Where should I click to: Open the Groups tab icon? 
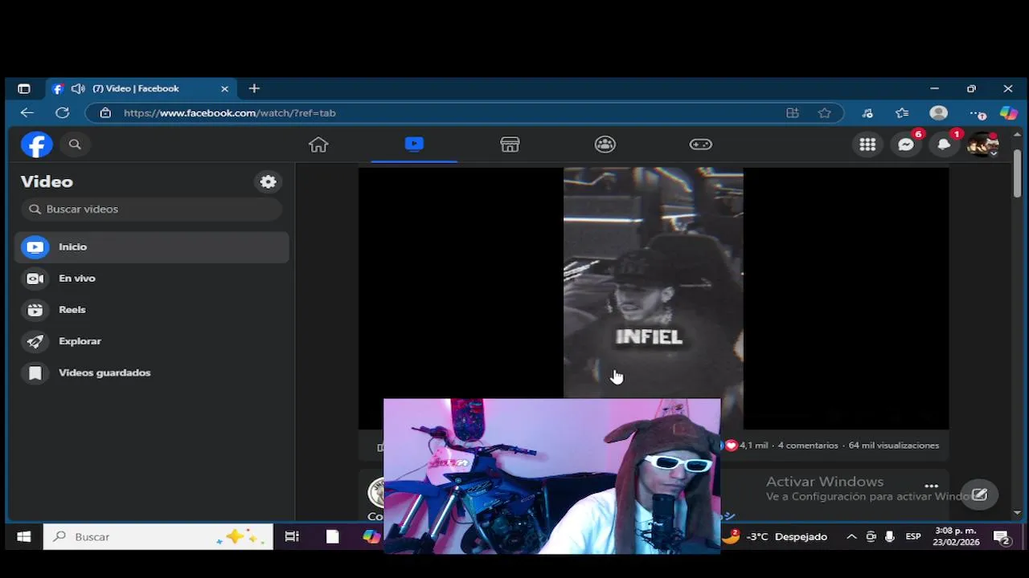(x=605, y=144)
